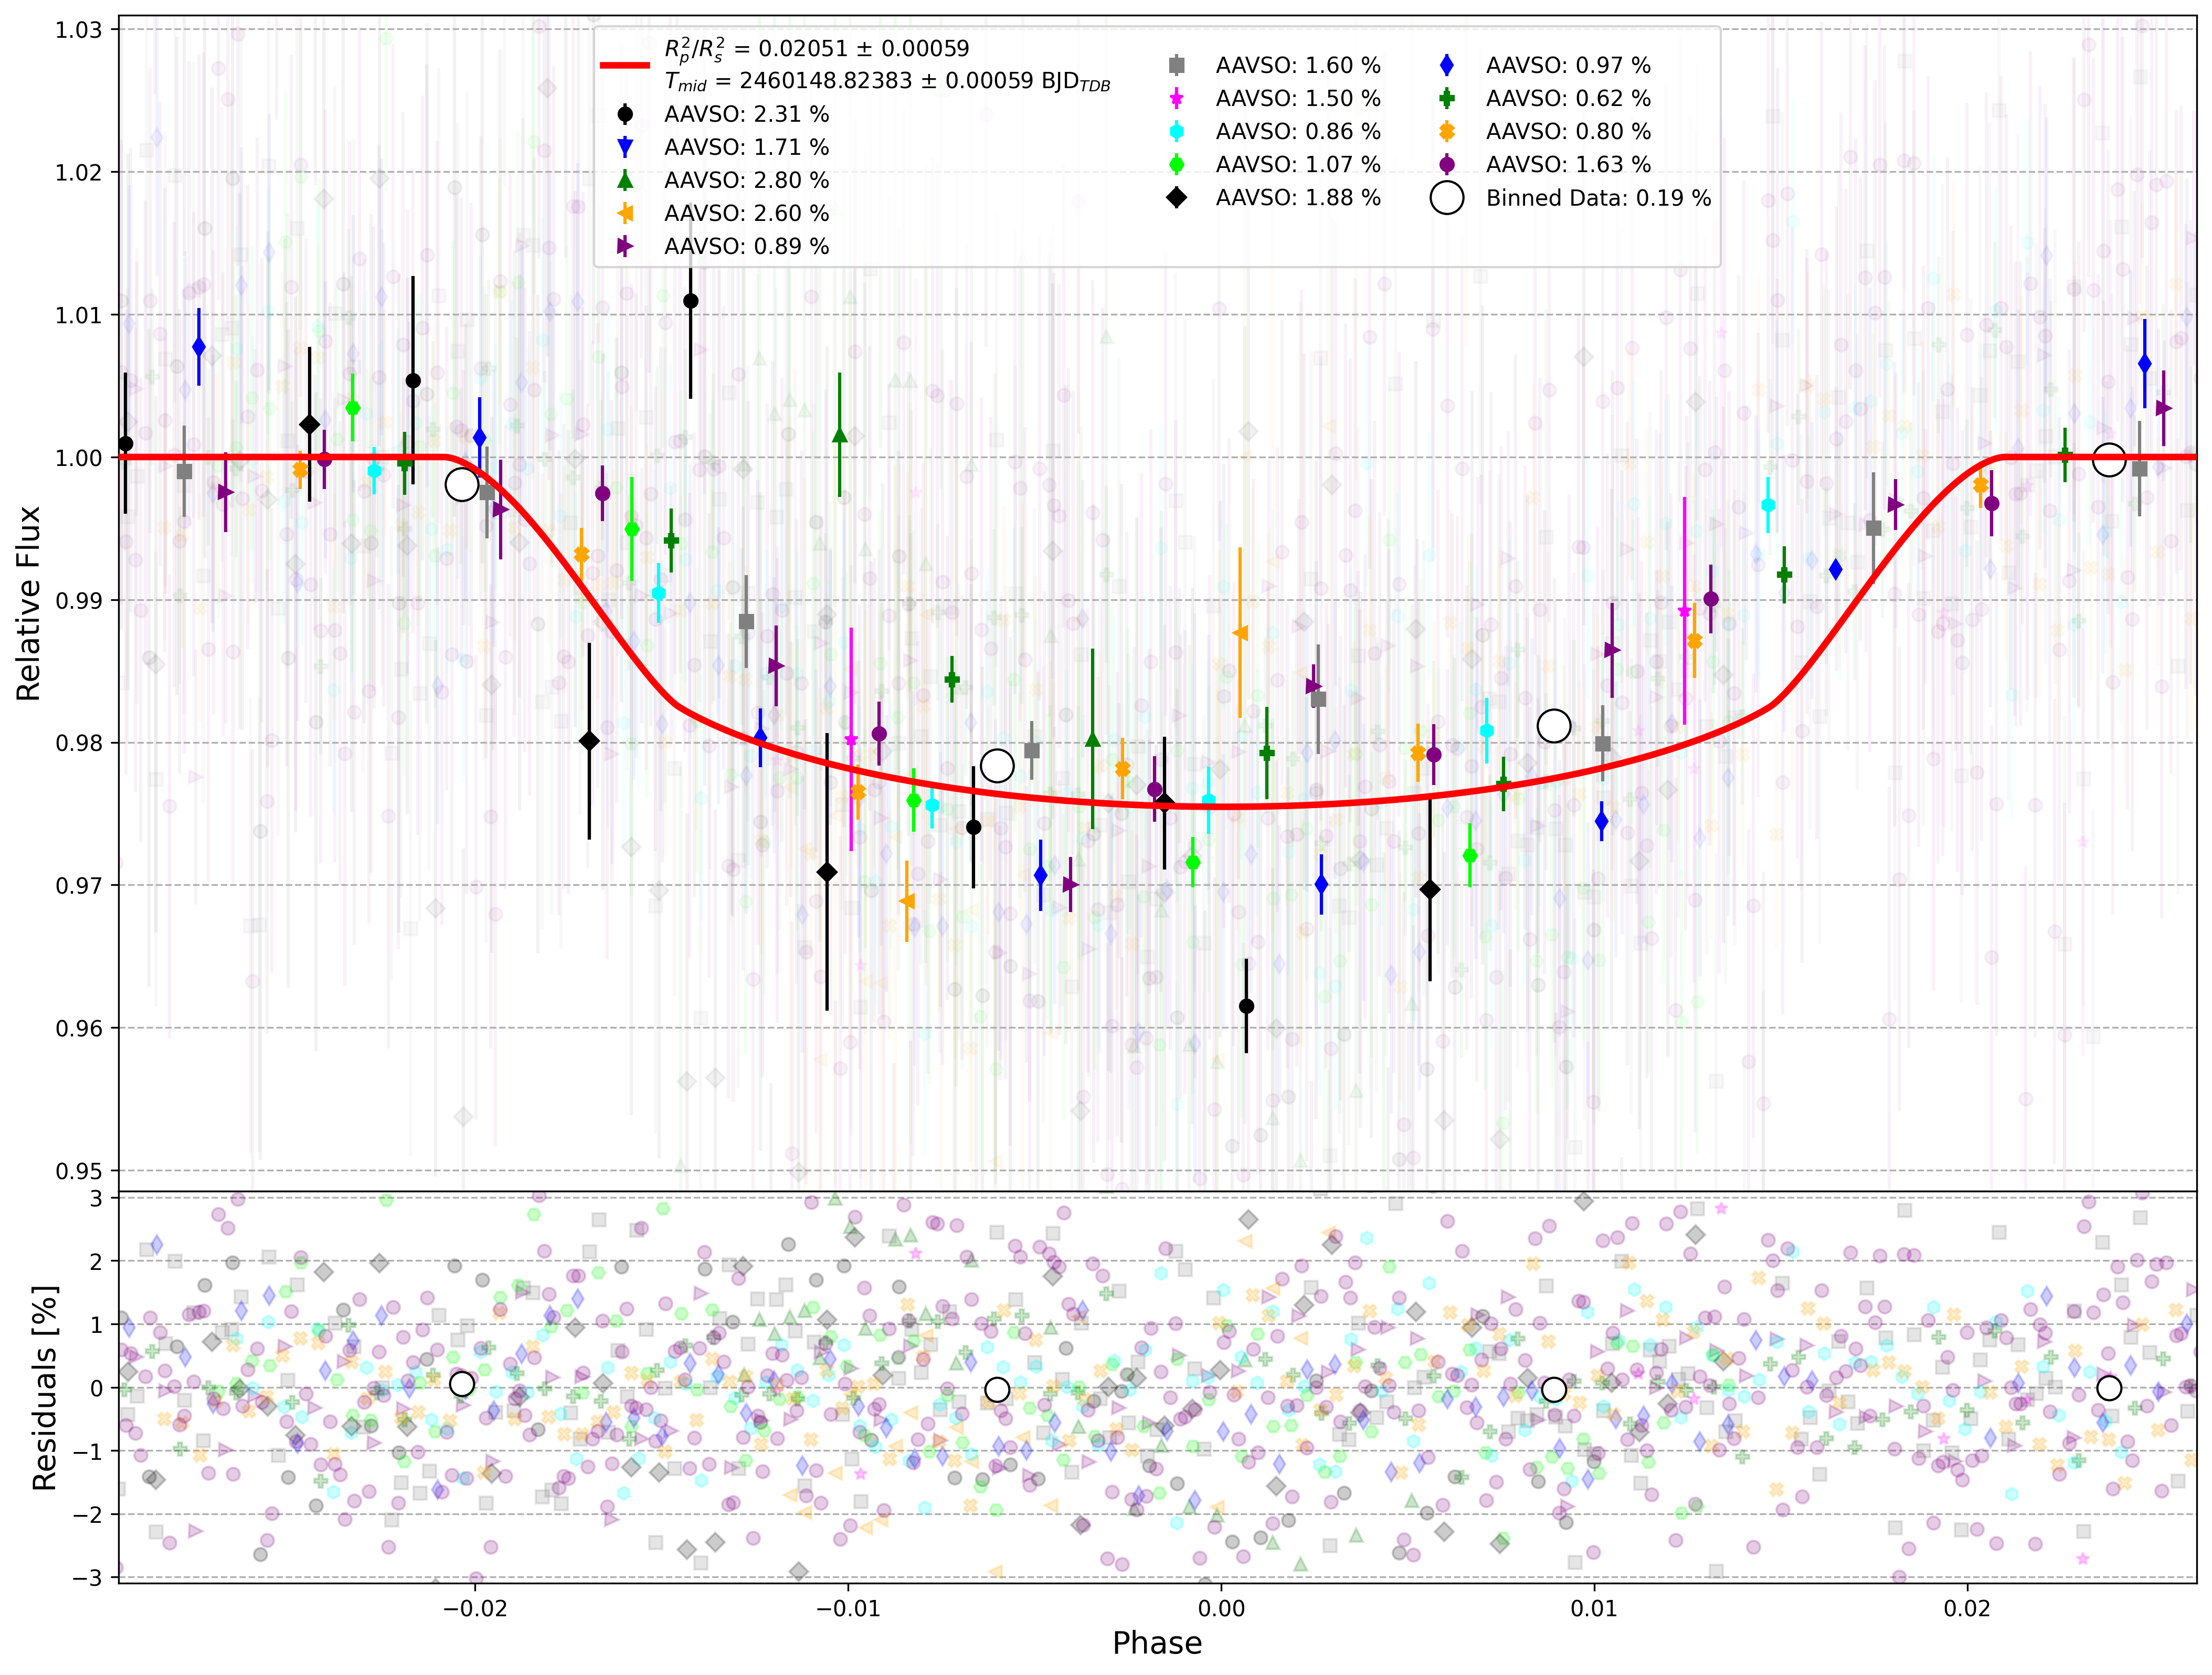This screenshot has width=2212, height=1675.
Task: Select the blue down-triangle marker for AAVSO 1.71 %
Action: pyautogui.click(x=625, y=147)
